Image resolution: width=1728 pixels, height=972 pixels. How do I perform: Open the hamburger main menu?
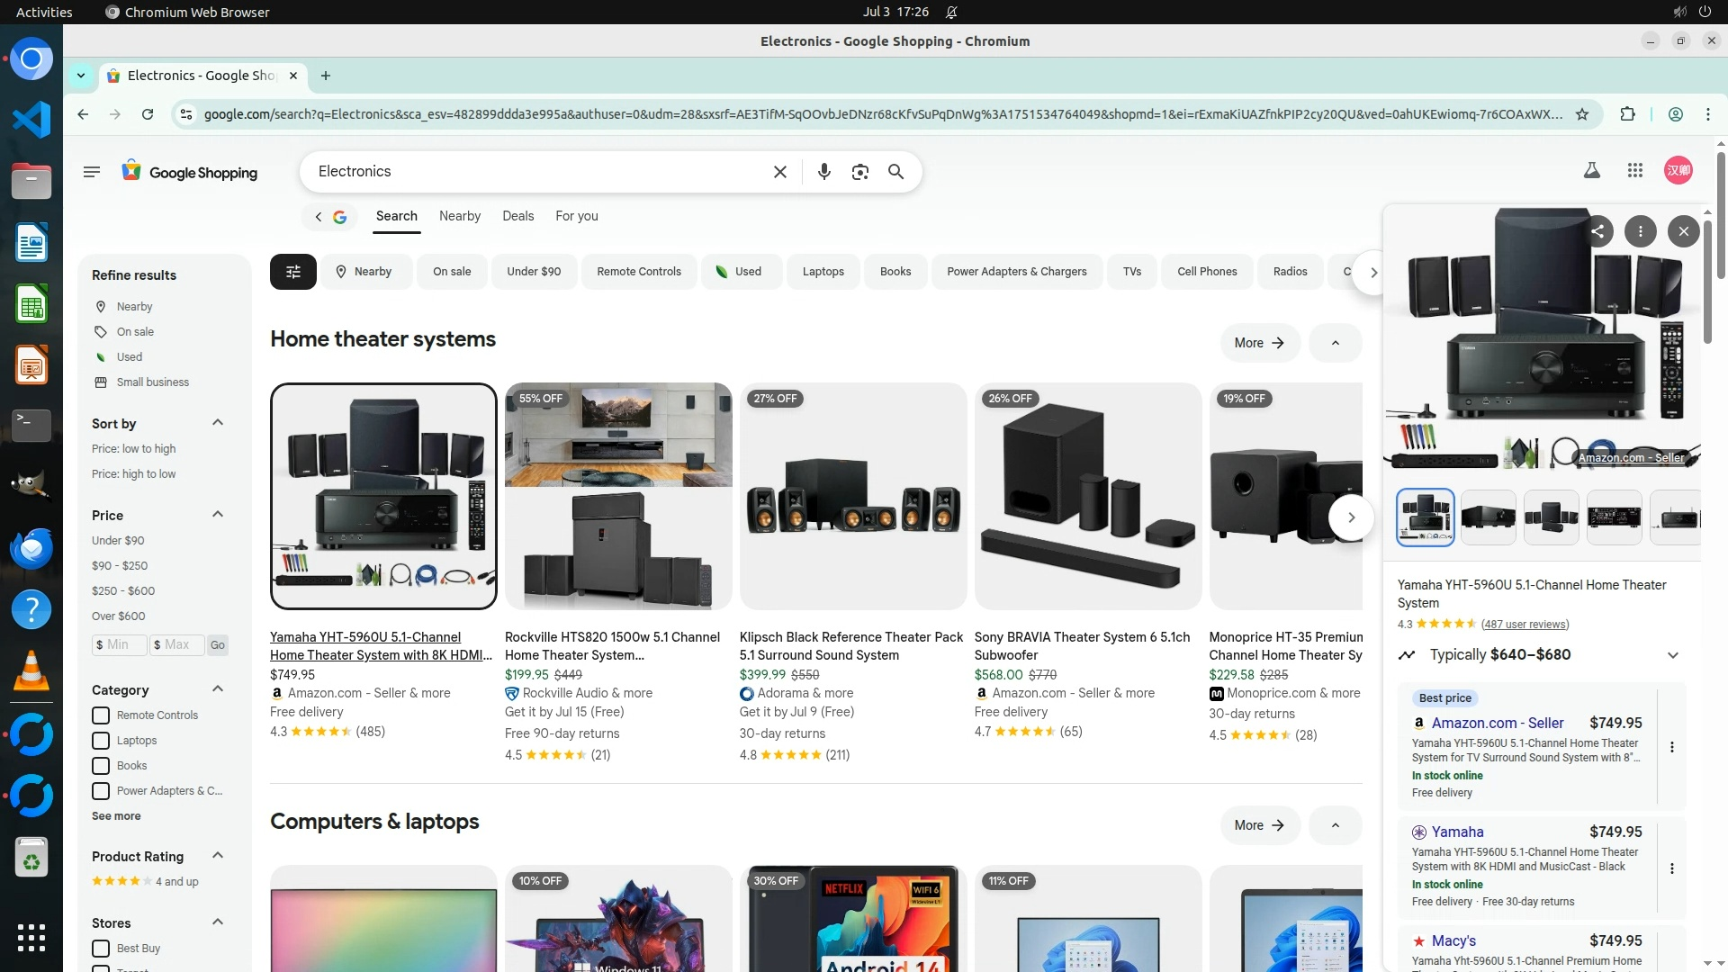pyautogui.click(x=92, y=171)
